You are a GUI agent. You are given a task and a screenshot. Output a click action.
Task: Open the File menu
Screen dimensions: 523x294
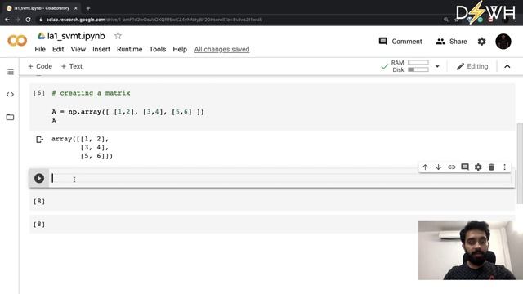40,49
